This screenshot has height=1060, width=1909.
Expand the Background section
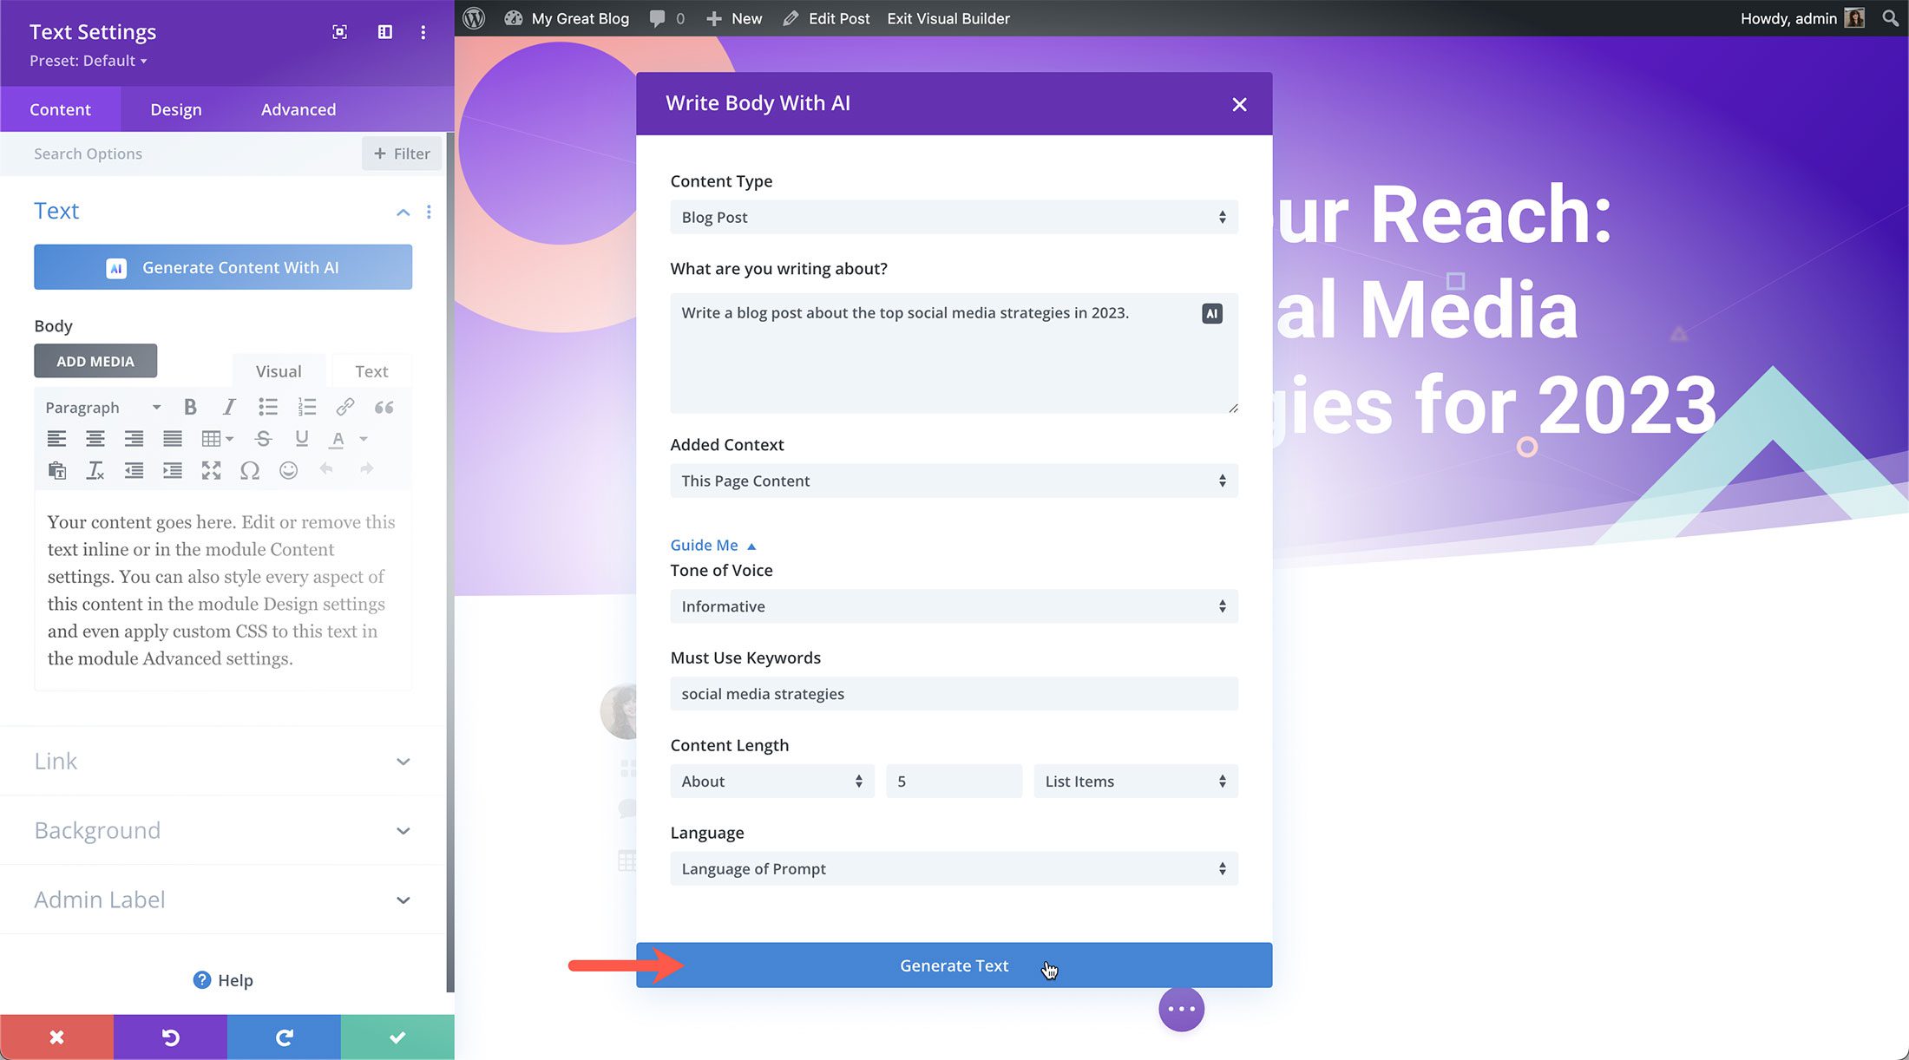[402, 829]
